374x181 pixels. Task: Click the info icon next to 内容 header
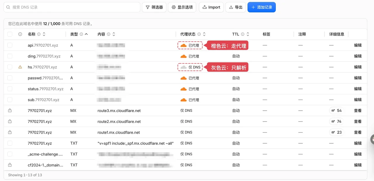(108, 34)
